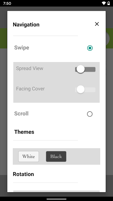Image resolution: width=113 pixels, height=201 pixels.
Task: Click the Facing Cover label
Action: pyautogui.click(x=30, y=89)
